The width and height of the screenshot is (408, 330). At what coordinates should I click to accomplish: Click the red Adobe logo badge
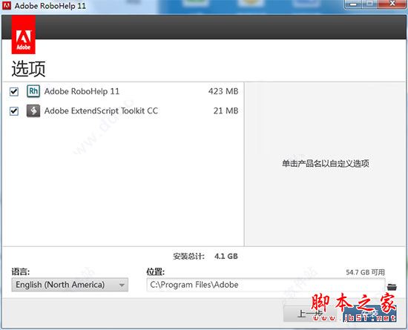click(x=24, y=34)
